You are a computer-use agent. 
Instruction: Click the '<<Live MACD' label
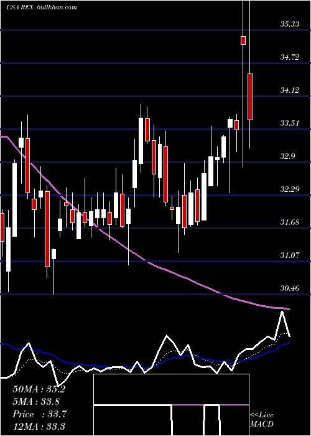coord(262,420)
